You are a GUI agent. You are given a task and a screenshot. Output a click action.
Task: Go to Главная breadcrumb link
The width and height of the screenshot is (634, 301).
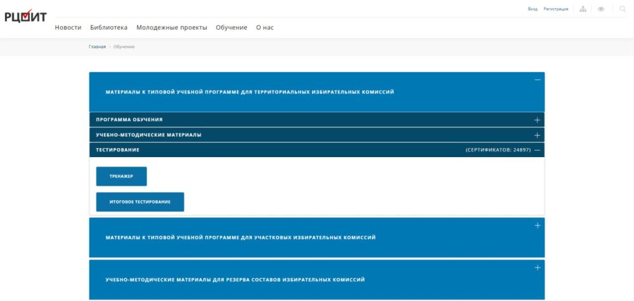click(97, 47)
